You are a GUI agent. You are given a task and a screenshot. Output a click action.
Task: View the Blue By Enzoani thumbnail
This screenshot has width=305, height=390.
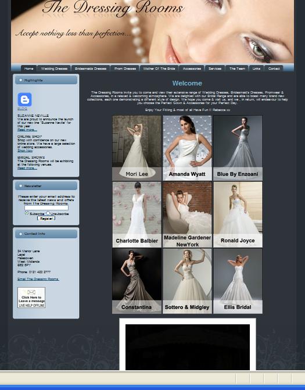click(238, 148)
